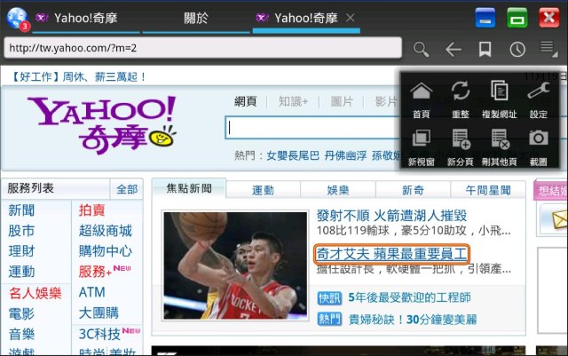
Task: Open the basketball player news photo
Action: [235, 265]
